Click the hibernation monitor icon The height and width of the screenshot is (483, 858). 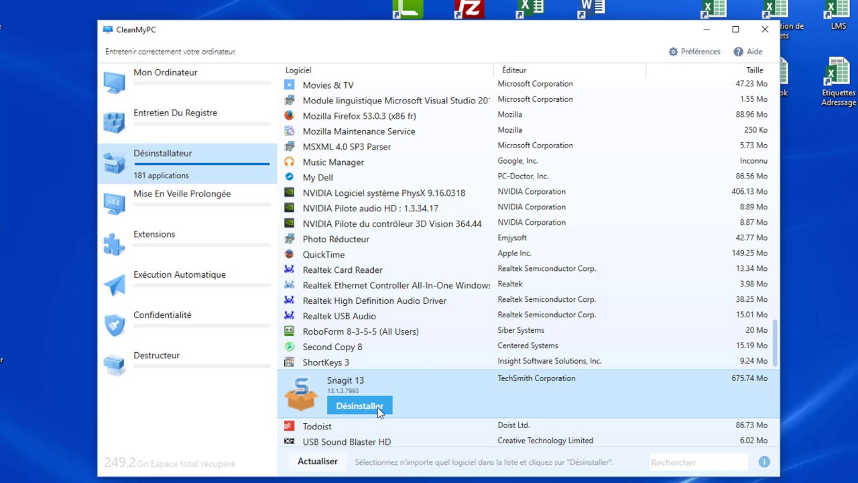(114, 203)
